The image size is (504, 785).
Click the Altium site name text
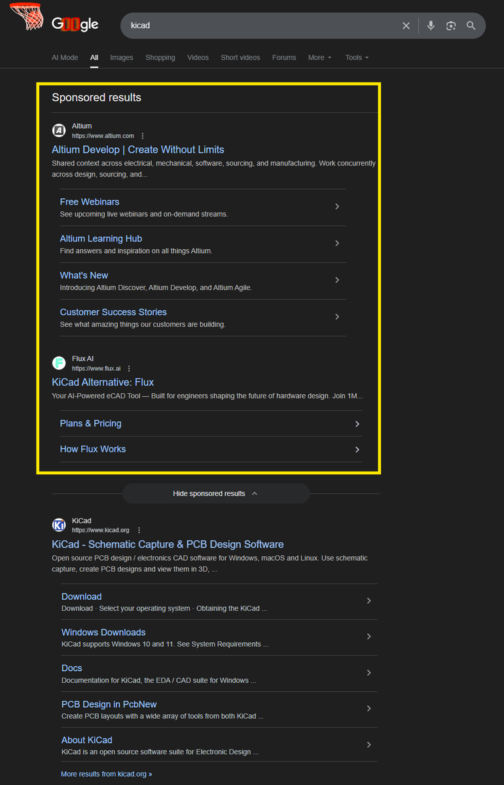(82, 126)
